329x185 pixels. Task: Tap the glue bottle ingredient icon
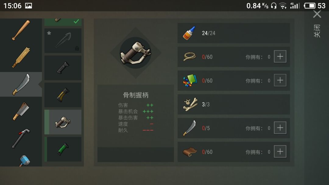[x=189, y=33]
